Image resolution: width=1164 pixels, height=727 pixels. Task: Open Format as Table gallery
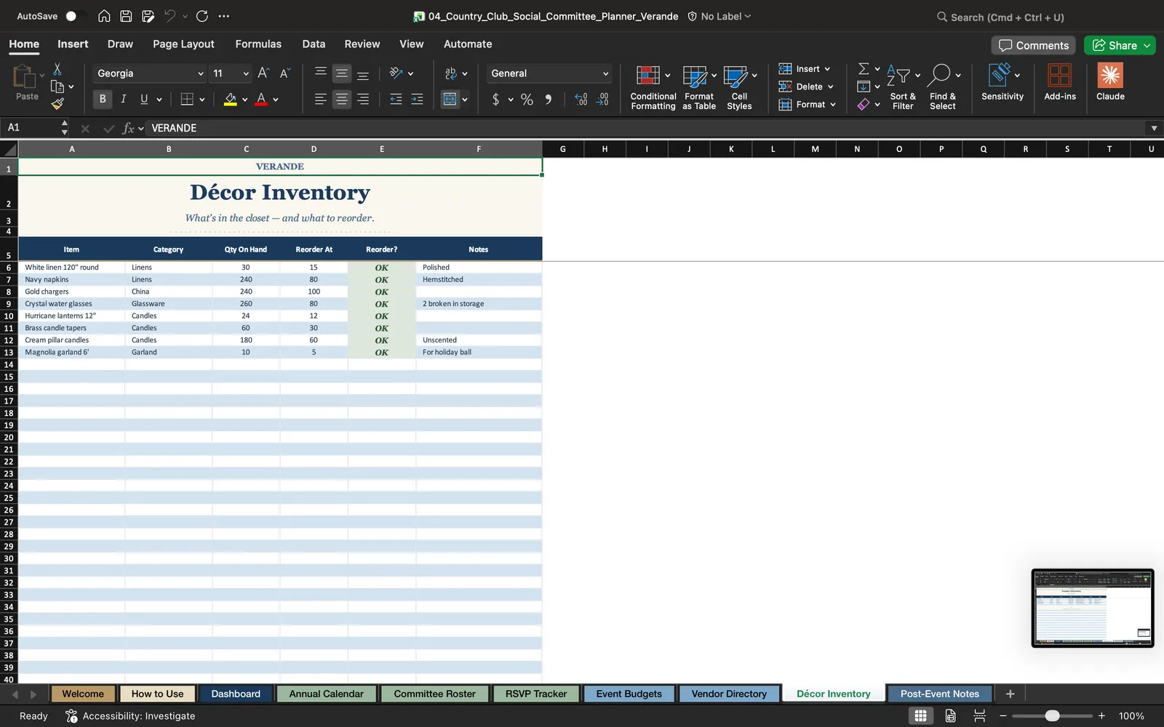point(699,87)
